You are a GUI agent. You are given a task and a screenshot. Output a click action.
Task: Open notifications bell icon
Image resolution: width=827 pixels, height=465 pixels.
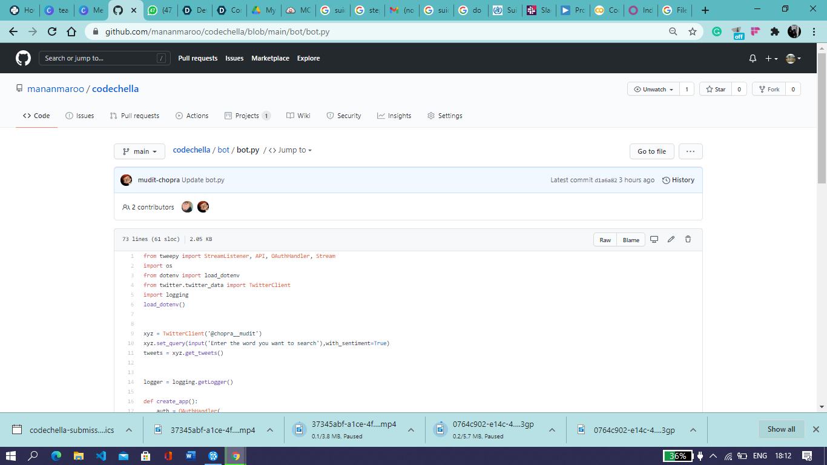click(753, 59)
